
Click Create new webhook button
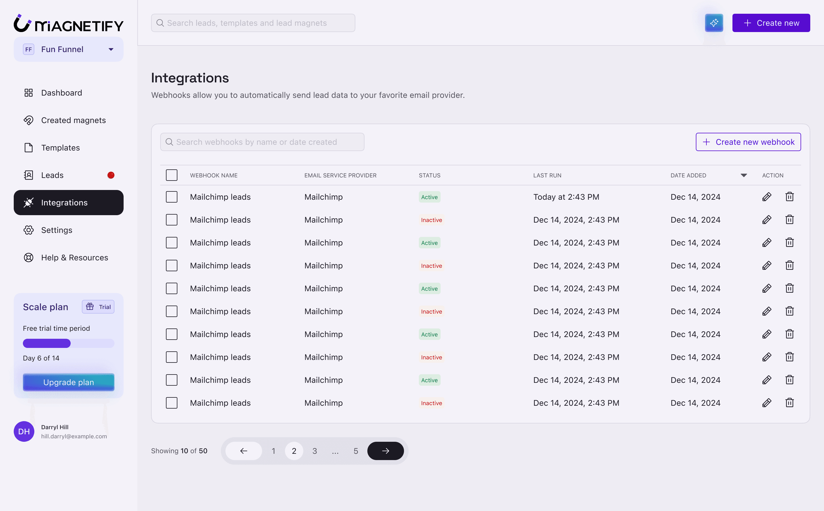[748, 142]
